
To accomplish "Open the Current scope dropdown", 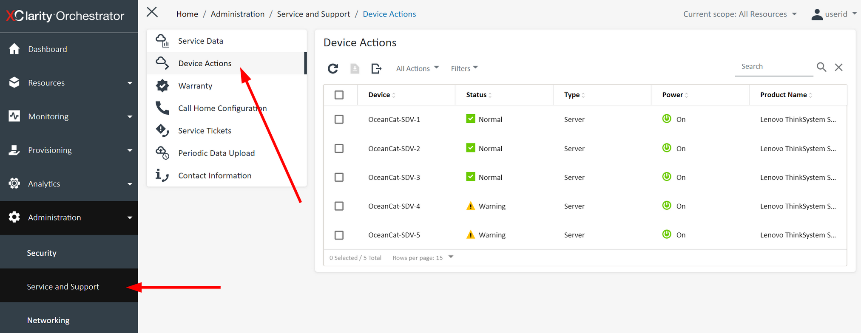I will pos(740,14).
